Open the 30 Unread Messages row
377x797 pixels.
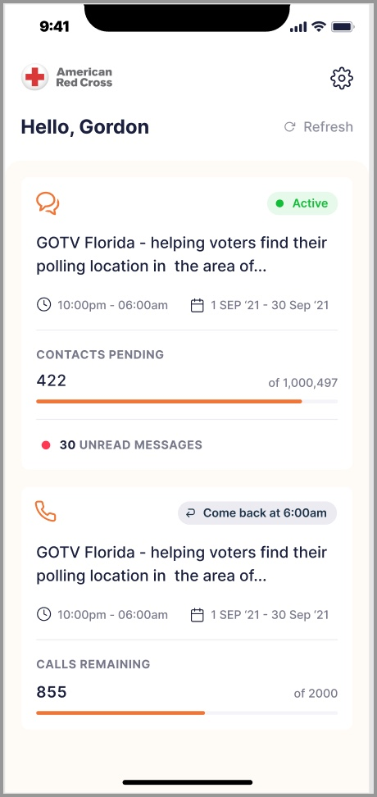click(187, 445)
